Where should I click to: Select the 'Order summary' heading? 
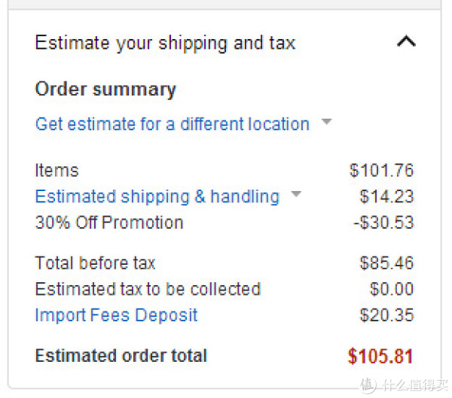tap(105, 90)
